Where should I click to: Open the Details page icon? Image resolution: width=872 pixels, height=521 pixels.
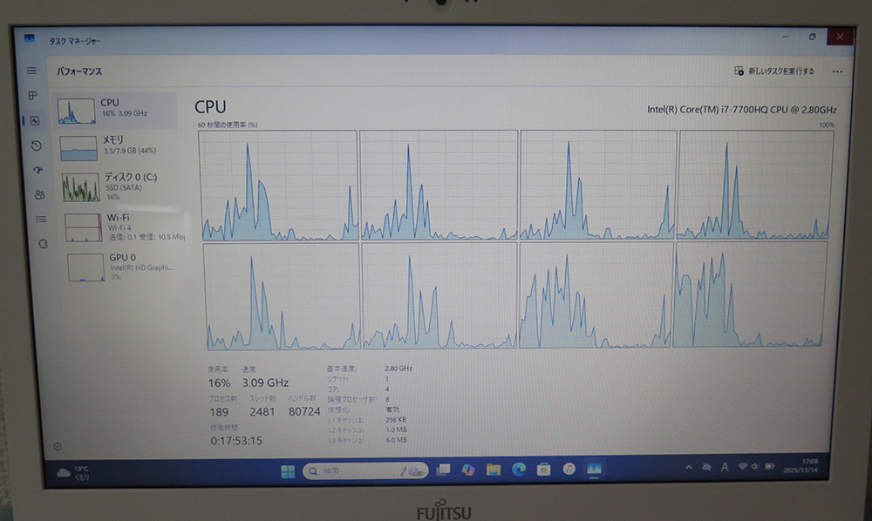pyautogui.click(x=41, y=219)
